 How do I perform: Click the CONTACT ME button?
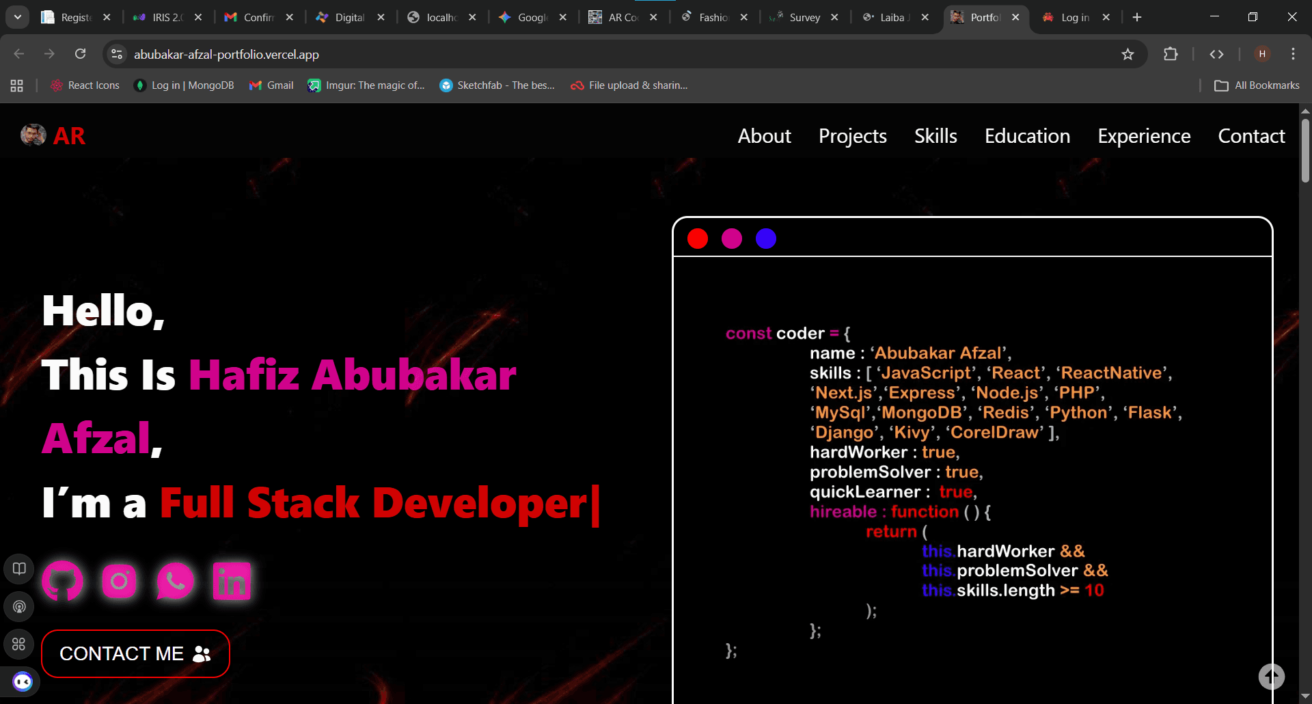(135, 653)
